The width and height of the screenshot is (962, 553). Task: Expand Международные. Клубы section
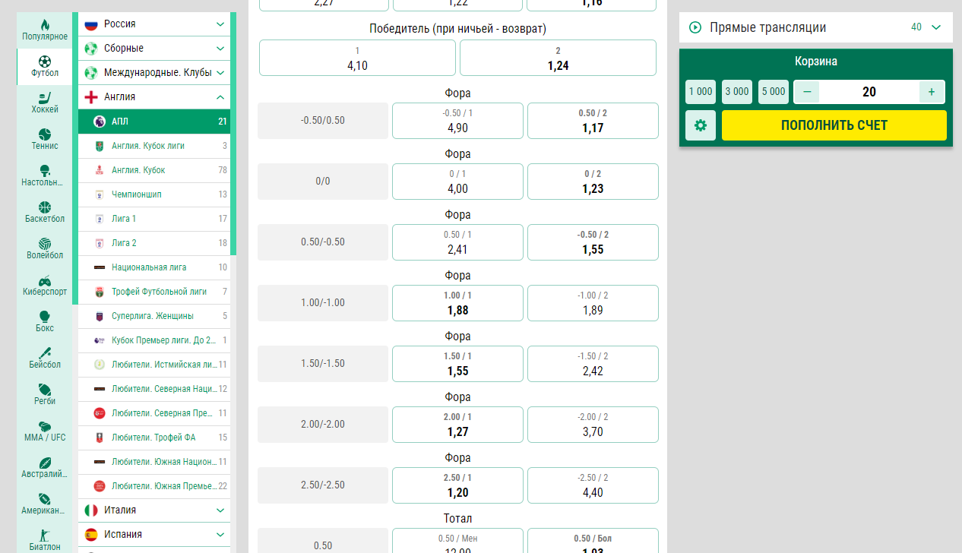point(154,73)
